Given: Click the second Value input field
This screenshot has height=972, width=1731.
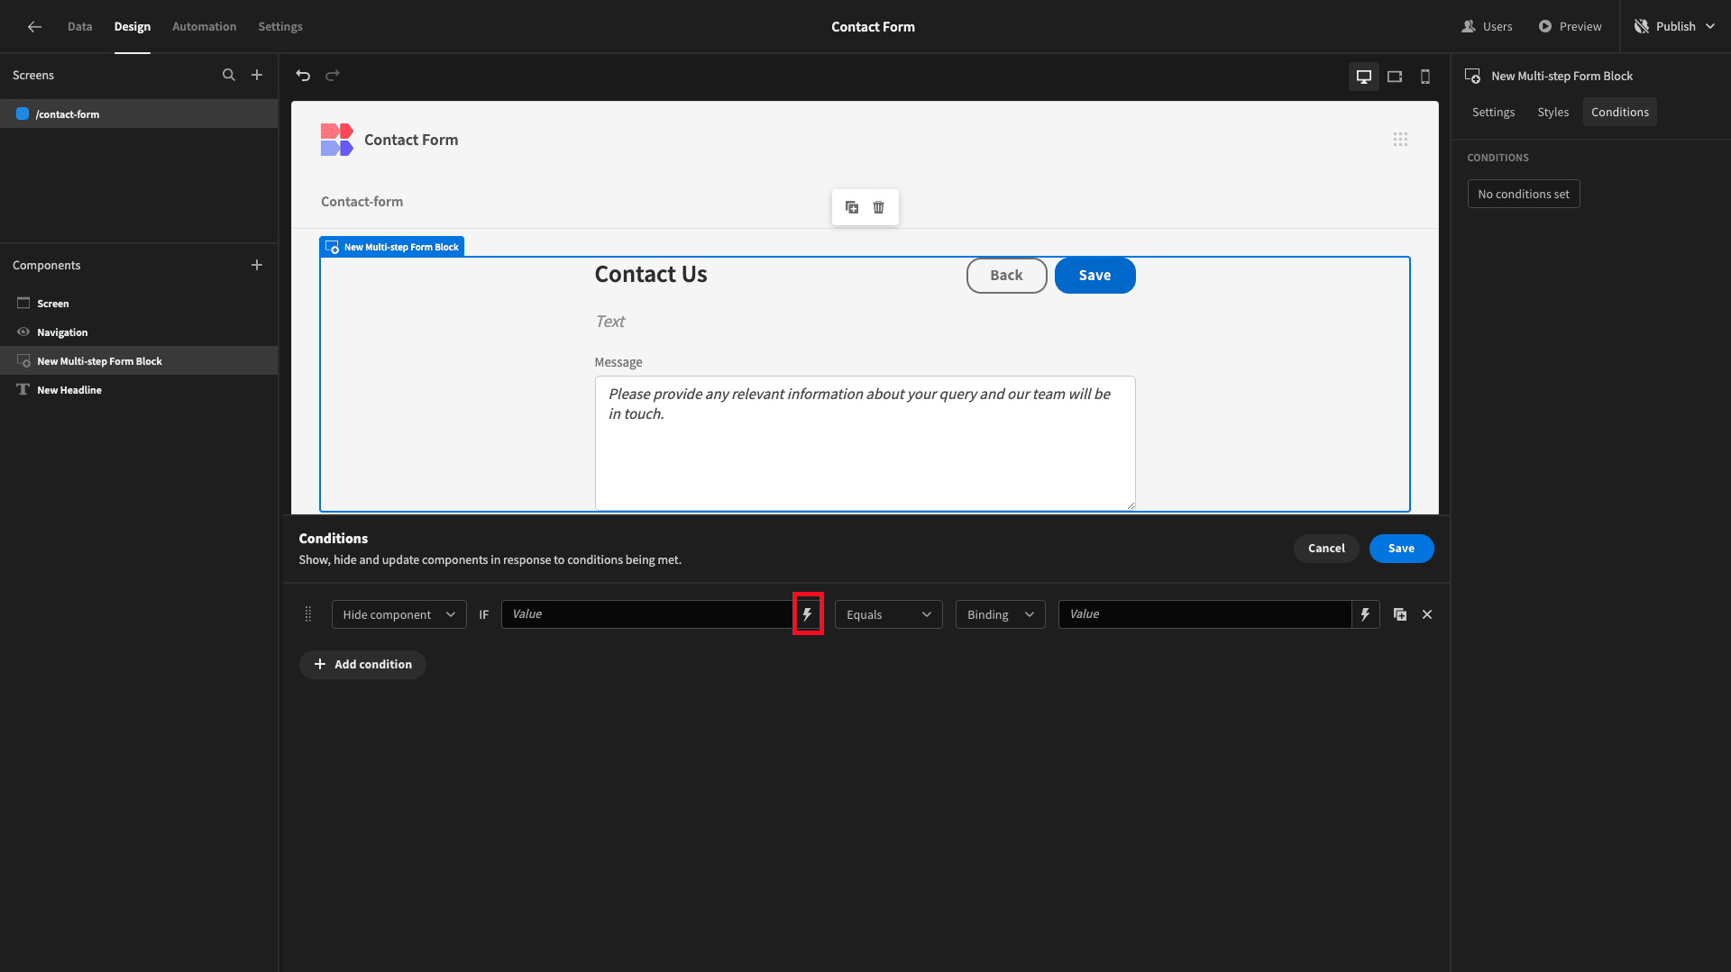Looking at the screenshot, I should [x=1204, y=614].
